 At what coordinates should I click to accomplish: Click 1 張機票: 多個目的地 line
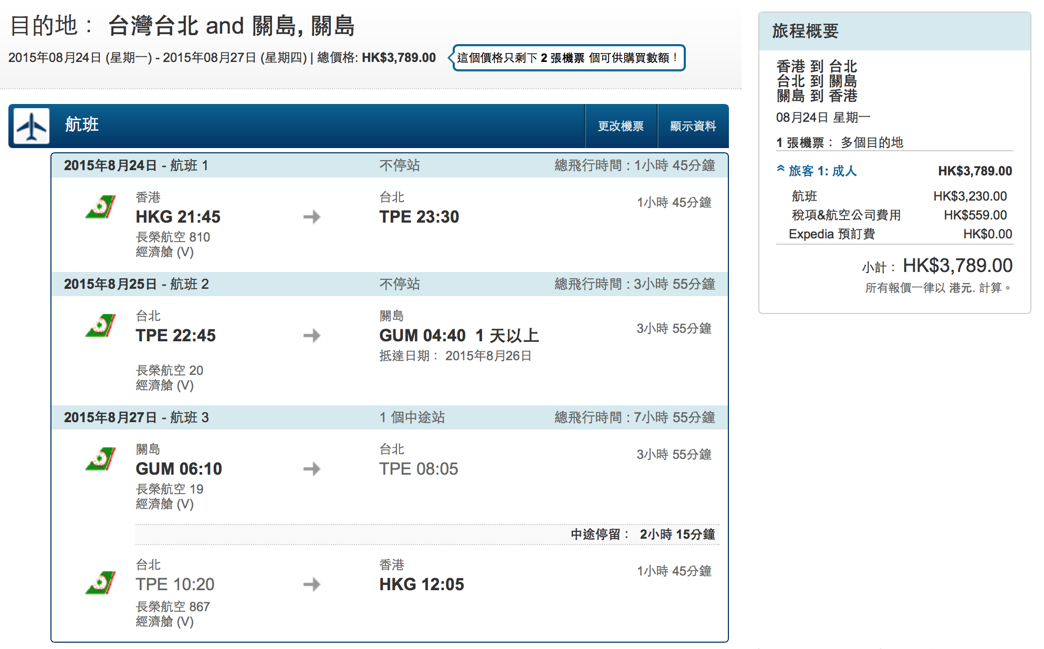(x=840, y=142)
